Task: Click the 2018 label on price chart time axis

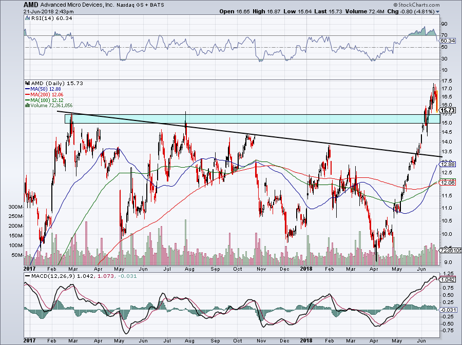Action: 306,269
